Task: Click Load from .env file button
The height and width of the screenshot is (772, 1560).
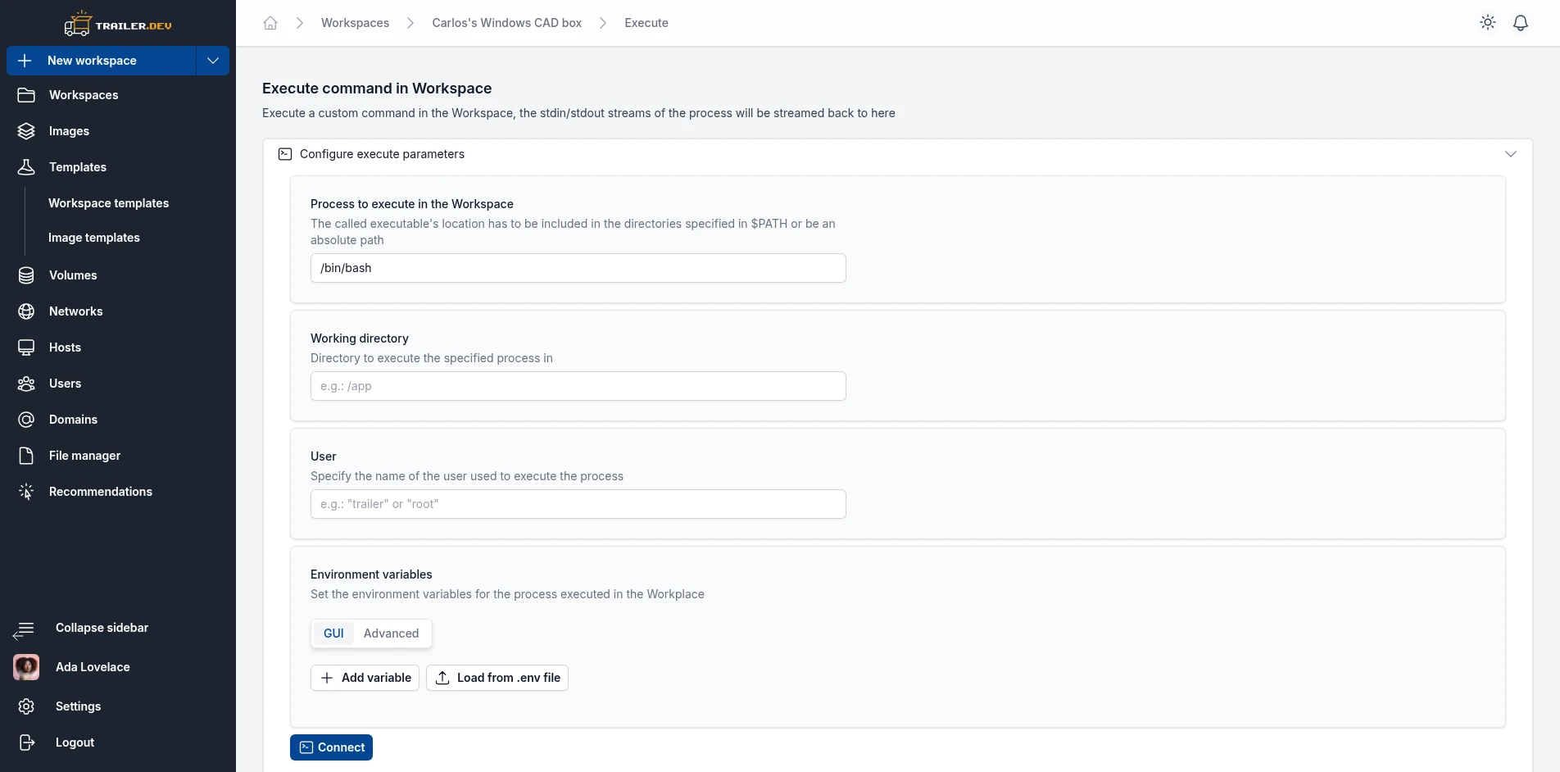Action: pos(497,678)
